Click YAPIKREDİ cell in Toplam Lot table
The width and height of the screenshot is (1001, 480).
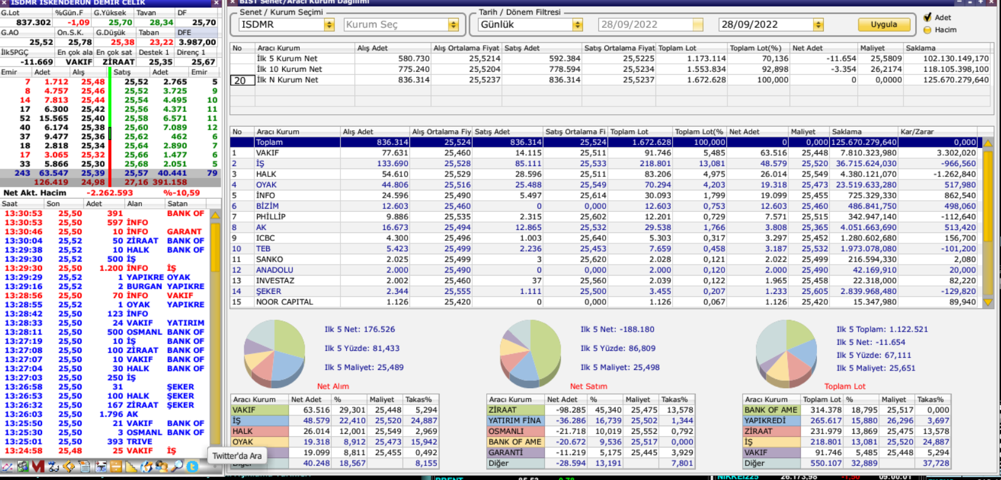pyautogui.click(x=771, y=421)
